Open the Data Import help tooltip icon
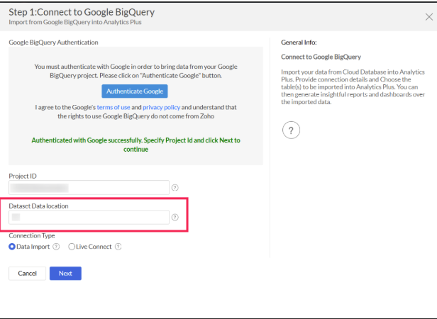The height and width of the screenshot is (319, 437). 56,247
